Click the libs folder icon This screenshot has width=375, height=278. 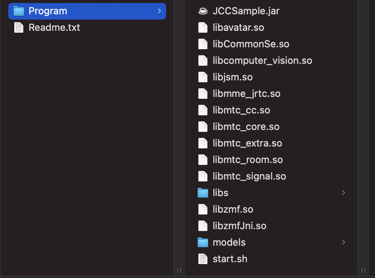coord(203,193)
